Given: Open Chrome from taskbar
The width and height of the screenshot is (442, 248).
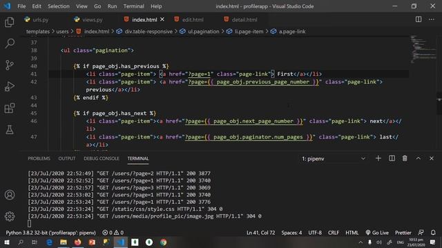Looking at the screenshot, I should (163, 242).
